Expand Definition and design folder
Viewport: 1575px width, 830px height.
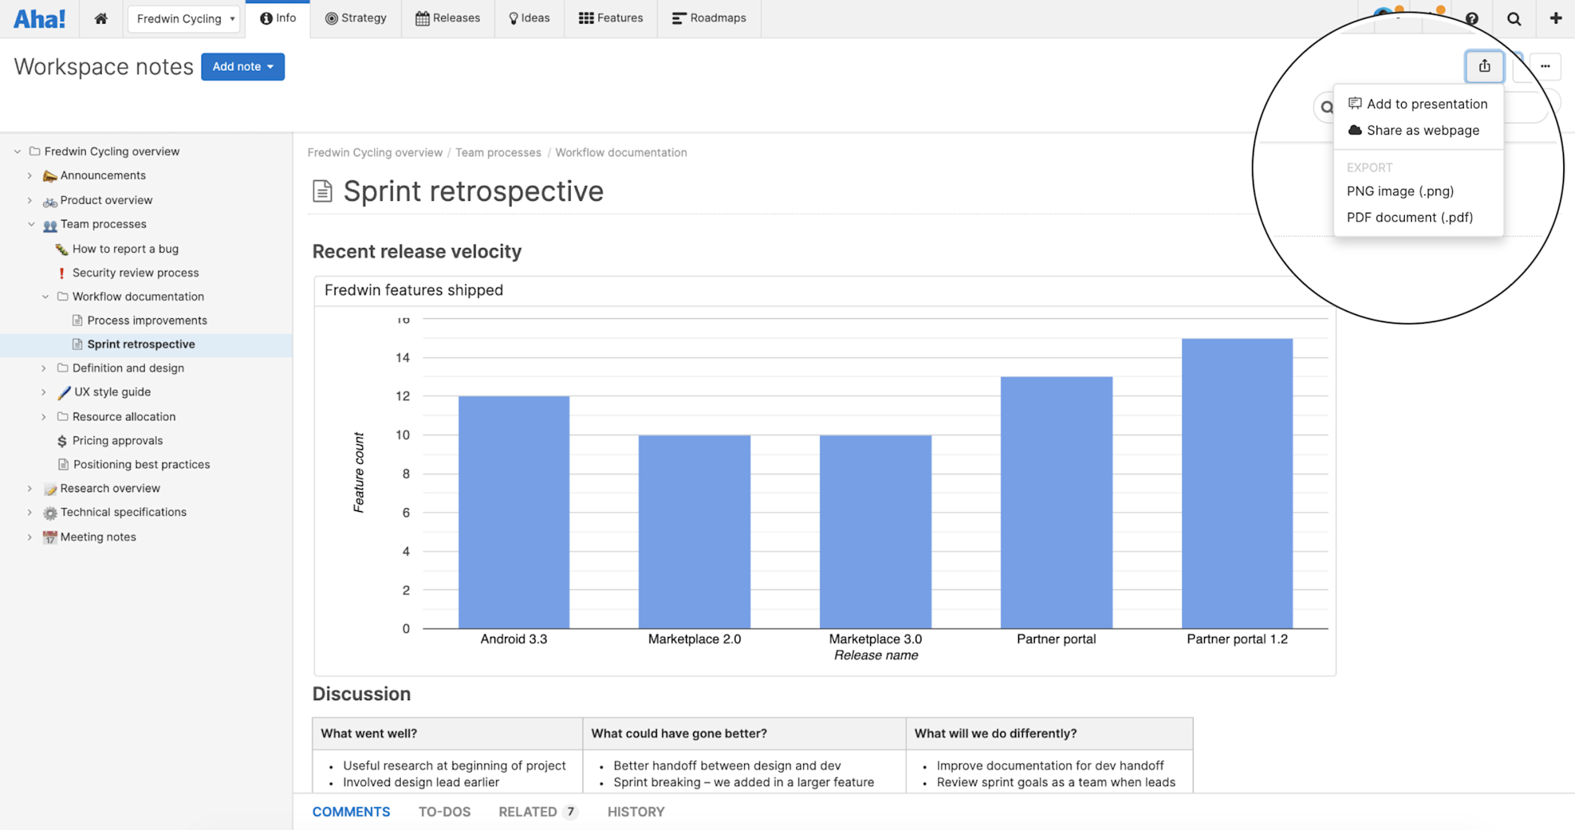(43, 368)
